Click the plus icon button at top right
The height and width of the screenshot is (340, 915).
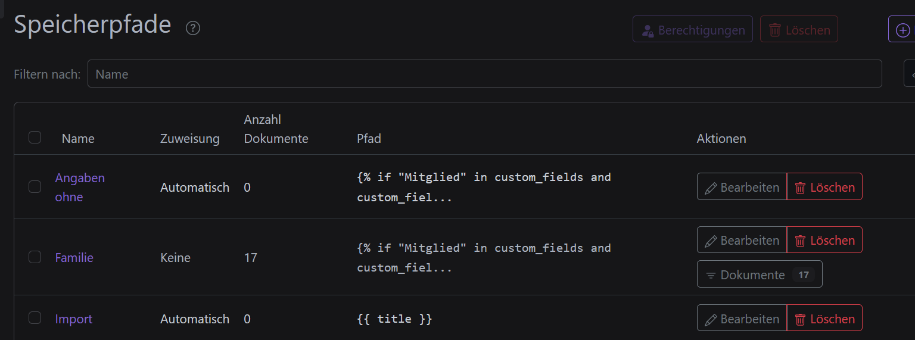coord(902,29)
